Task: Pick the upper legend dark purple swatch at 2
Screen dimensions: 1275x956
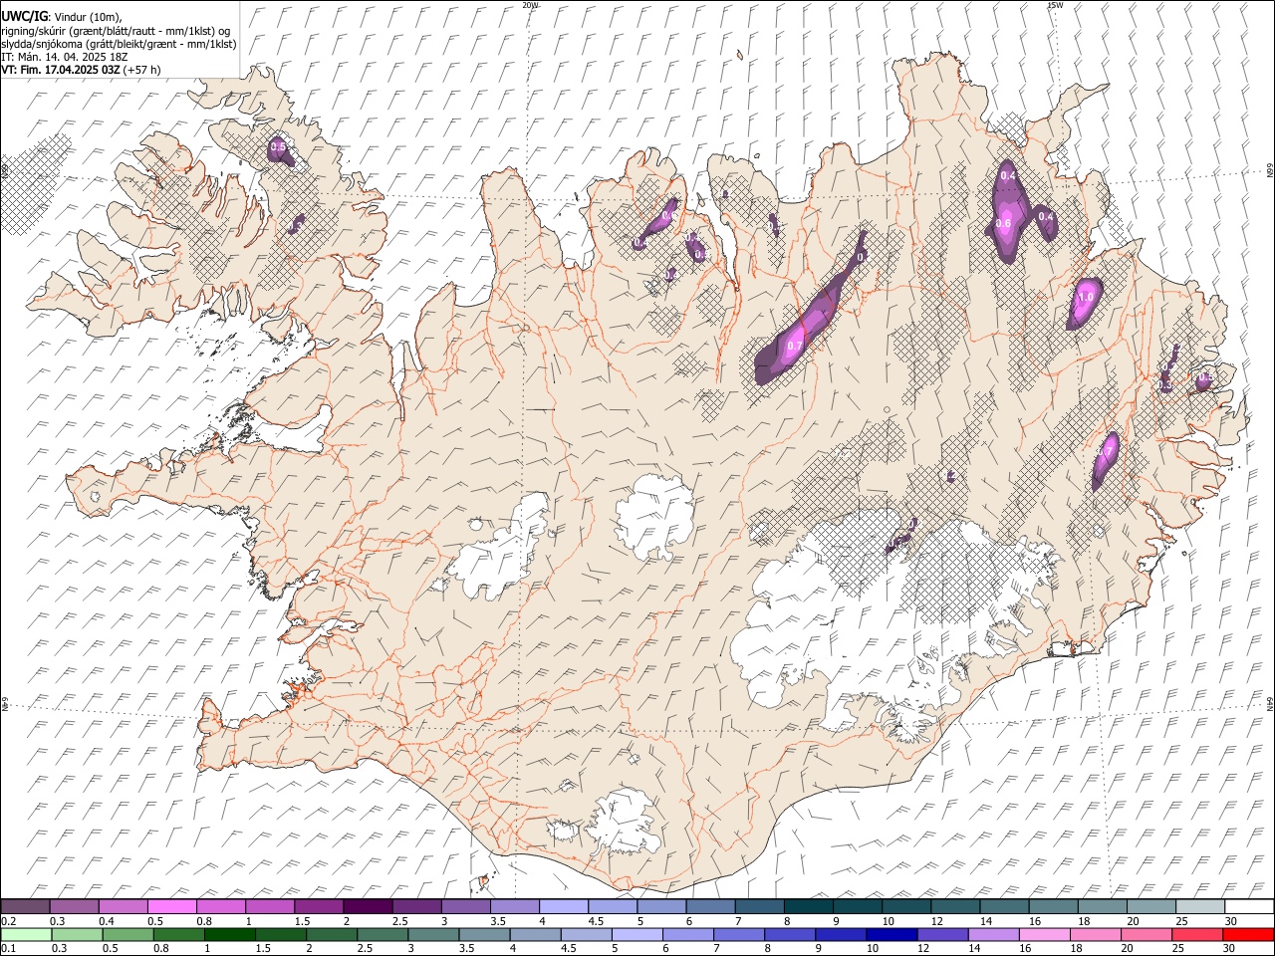Action: click(x=367, y=907)
